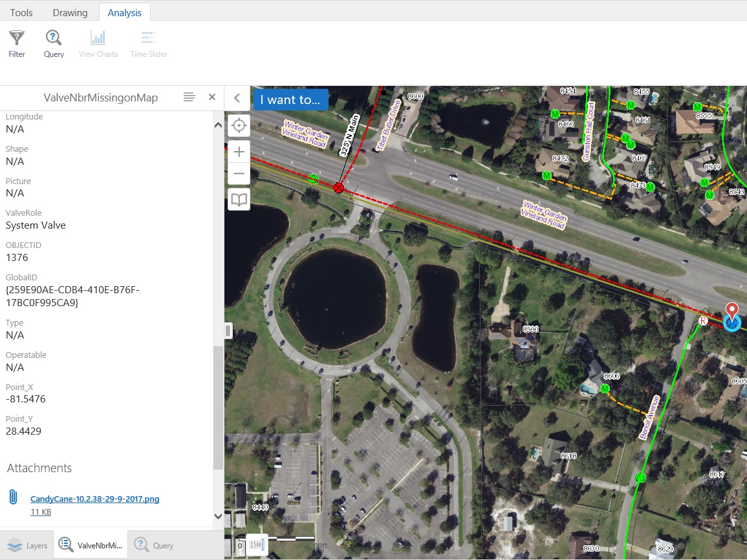Open the Query tool in the Analysis ribbon

pos(54,44)
